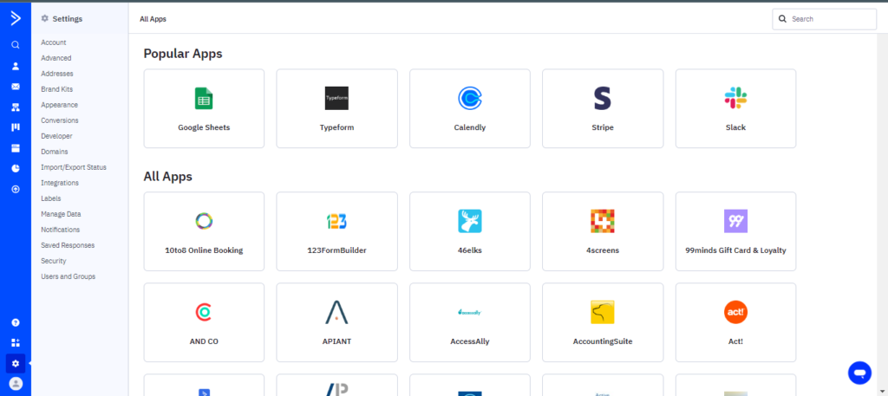888x396 pixels.
Task: Click the AccountingSuite logo icon
Action: pos(603,312)
